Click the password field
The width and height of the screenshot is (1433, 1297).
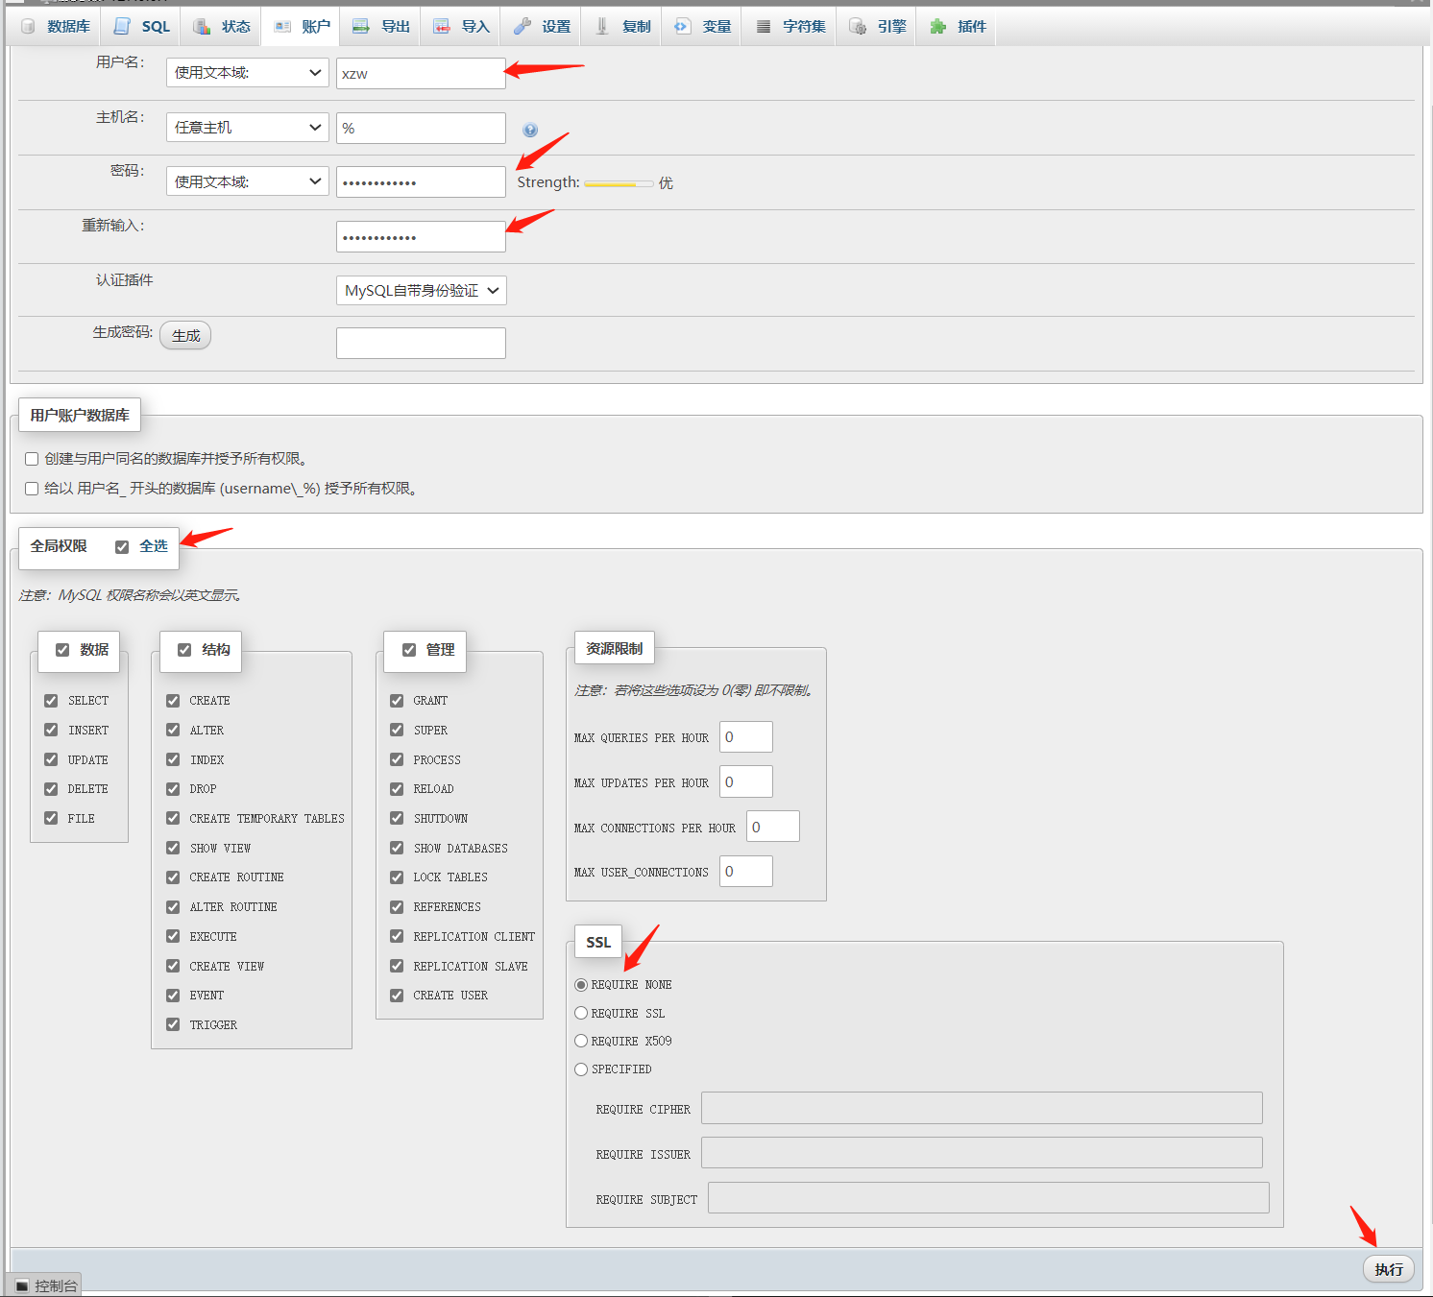pyautogui.click(x=421, y=181)
